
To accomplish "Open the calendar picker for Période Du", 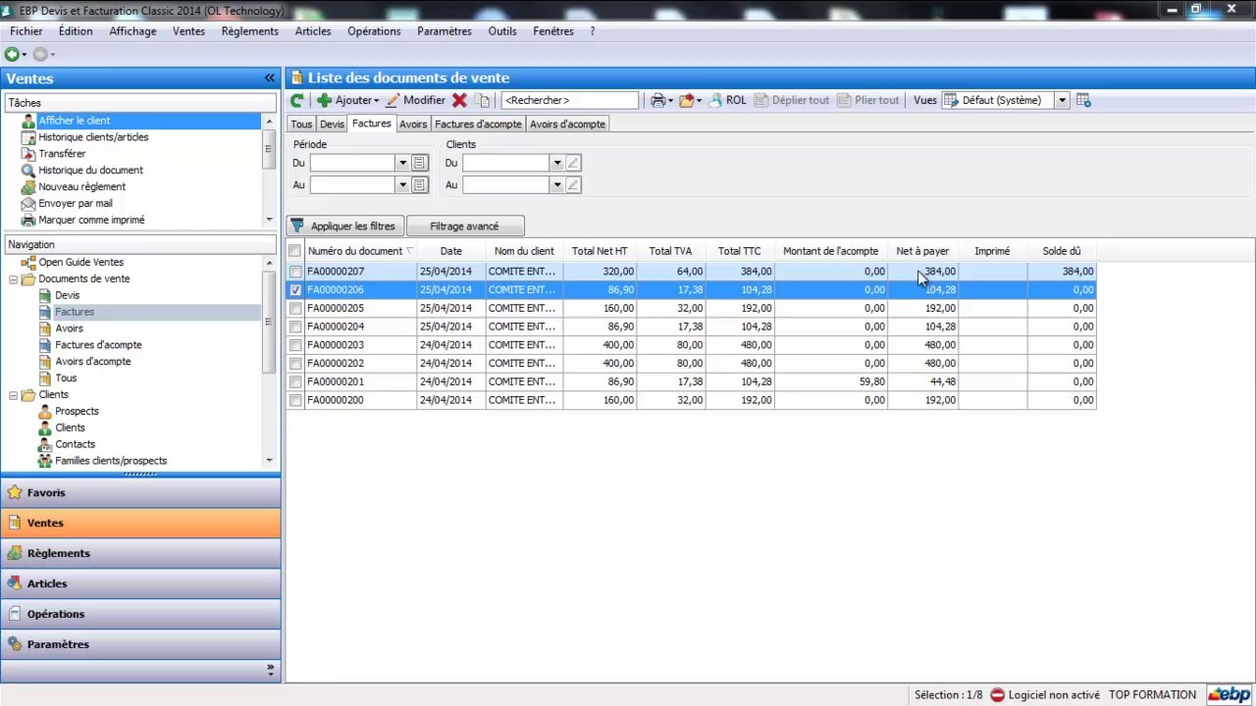I will (419, 163).
